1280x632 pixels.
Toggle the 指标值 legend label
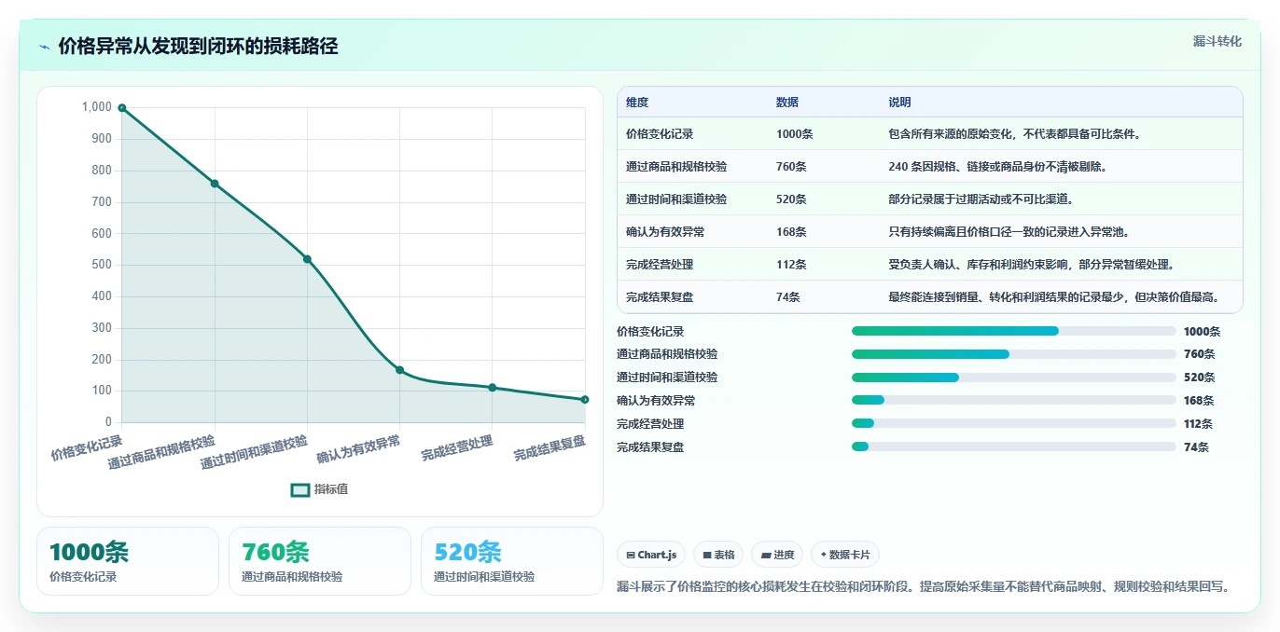coord(331,489)
